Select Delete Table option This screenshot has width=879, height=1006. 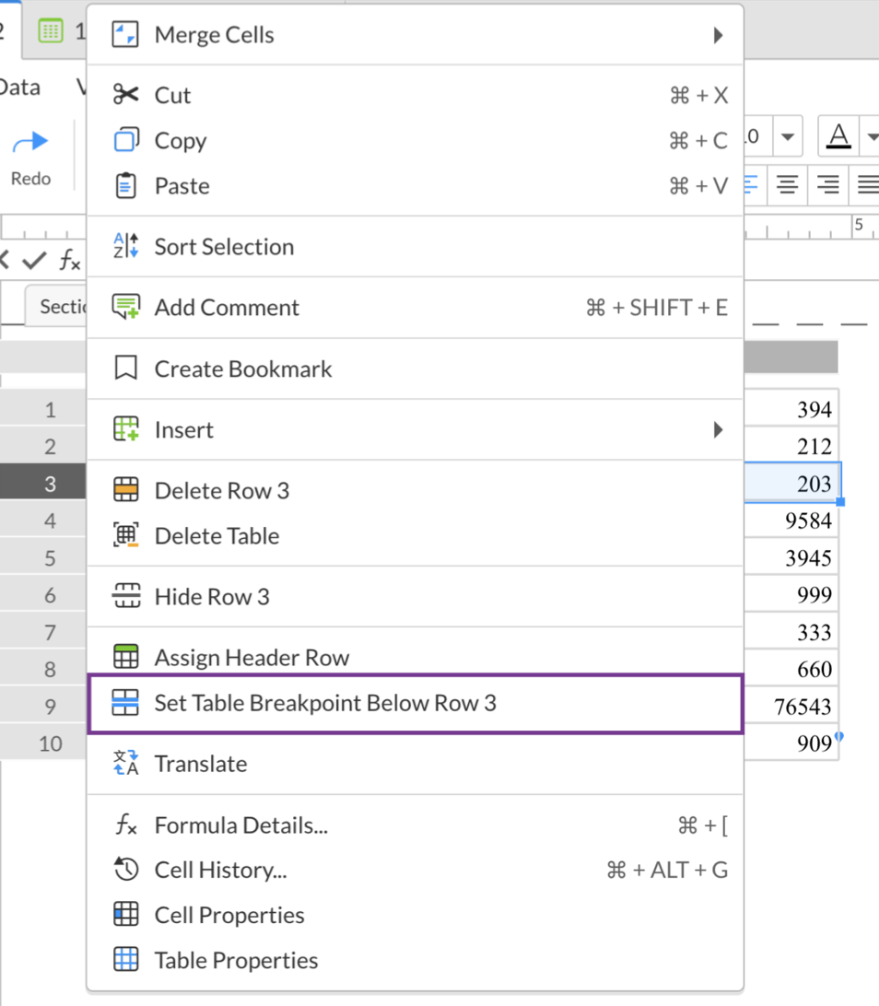point(416,536)
